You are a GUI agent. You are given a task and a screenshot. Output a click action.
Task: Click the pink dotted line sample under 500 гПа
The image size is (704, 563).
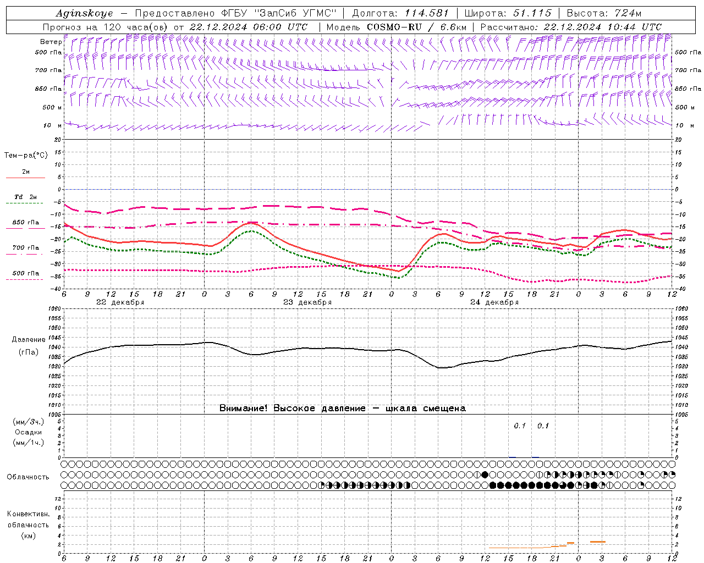pos(25,279)
